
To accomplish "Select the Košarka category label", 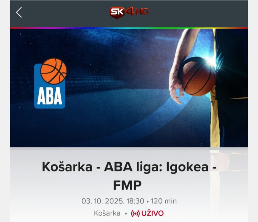I will 107,213.
